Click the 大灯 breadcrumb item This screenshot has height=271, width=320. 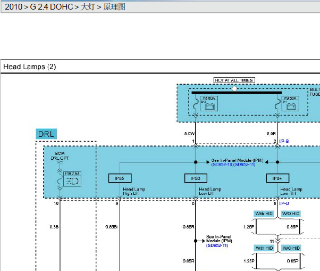(x=88, y=7)
